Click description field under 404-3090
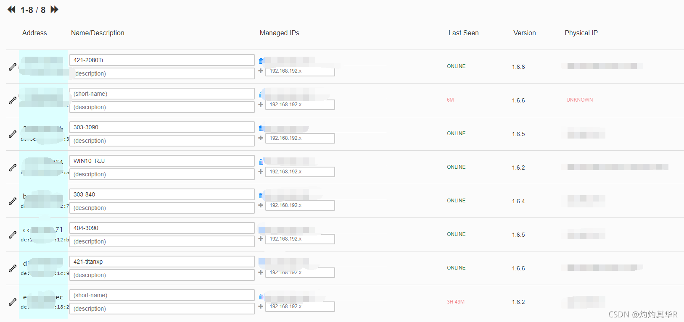Screen dimensions: 684x322 point(162,241)
